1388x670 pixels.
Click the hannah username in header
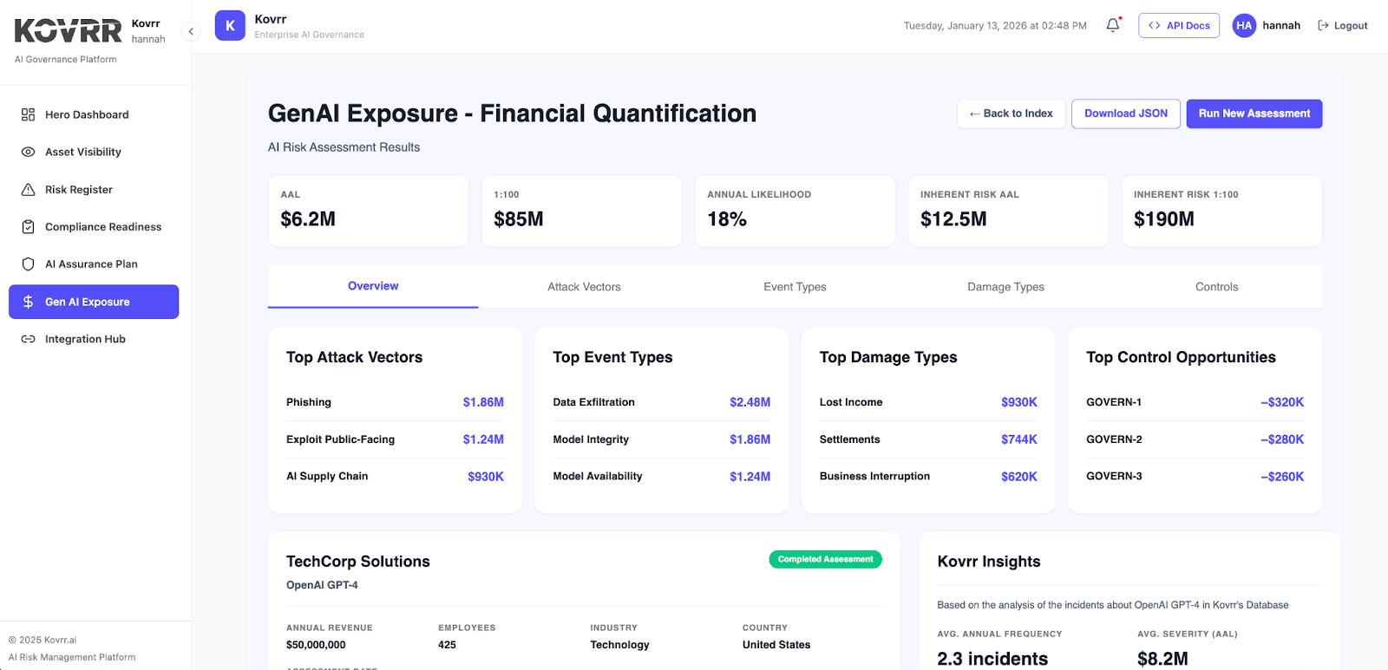click(x=1281, y=26)
